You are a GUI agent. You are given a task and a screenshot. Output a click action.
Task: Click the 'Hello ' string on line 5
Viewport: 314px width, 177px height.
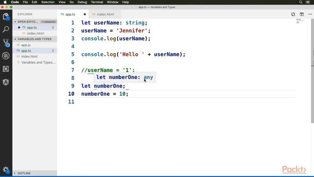click(132, 55)
